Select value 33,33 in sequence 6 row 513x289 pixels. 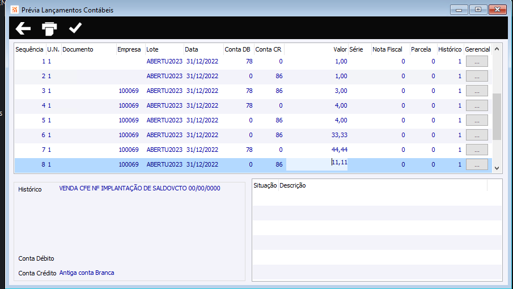point(340,135)
